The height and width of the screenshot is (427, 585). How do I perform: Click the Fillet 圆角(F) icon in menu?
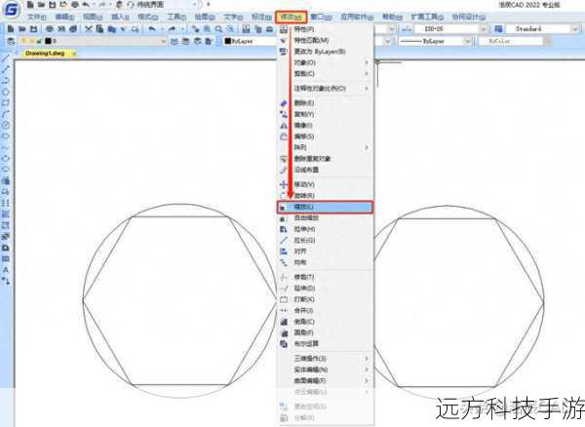point(284,332)
